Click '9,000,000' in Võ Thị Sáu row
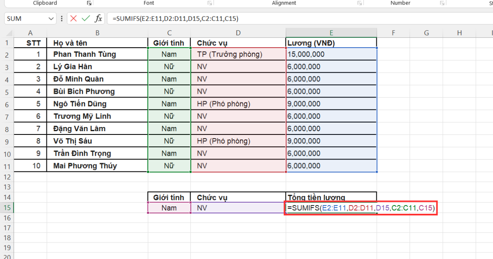Viewport: 493px width, 259px height. point(332,141)
